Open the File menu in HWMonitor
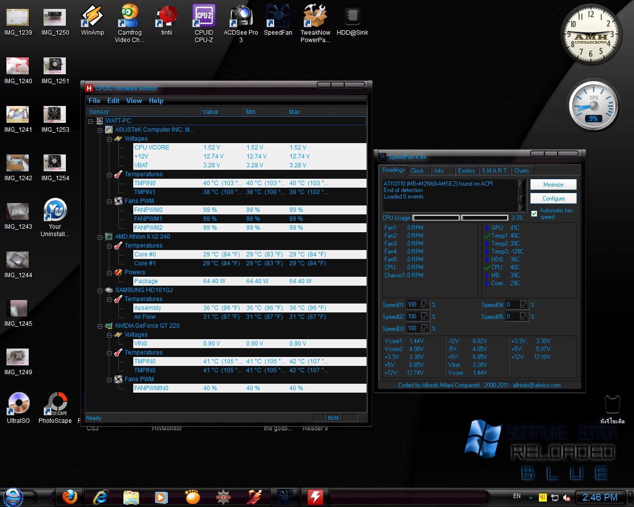634x507 pixels. tap(94, 101)
